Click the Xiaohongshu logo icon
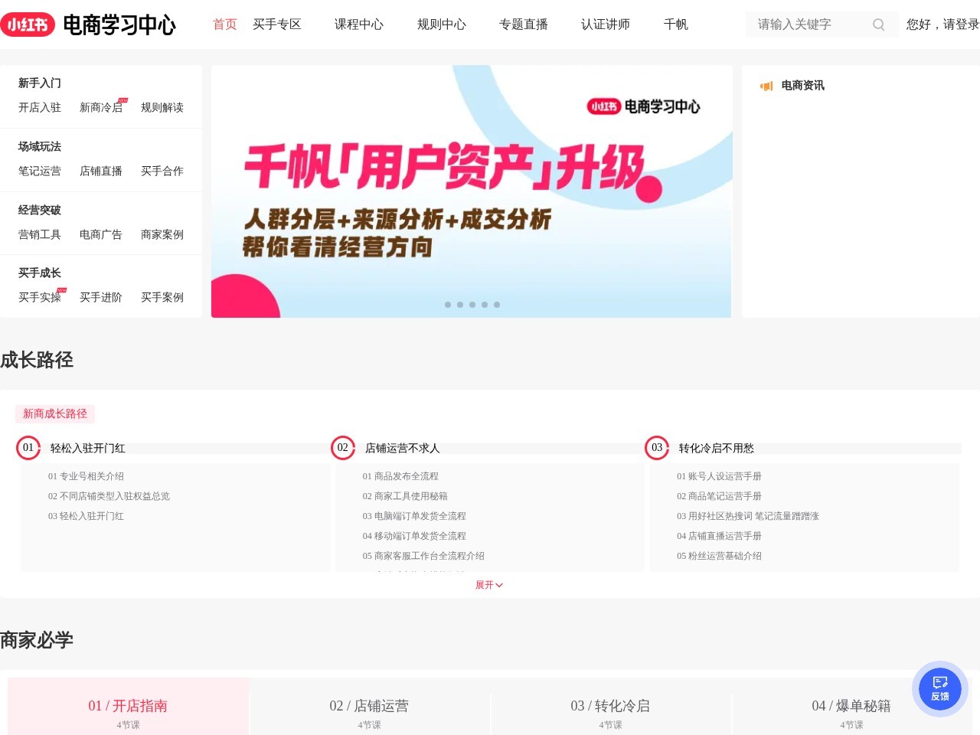 point(28,24)
